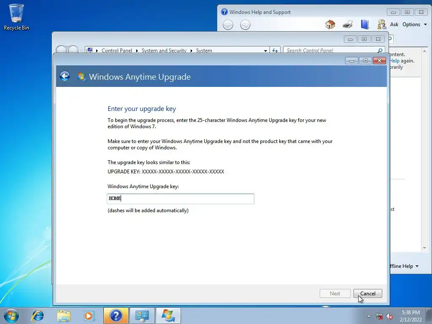The image size is (432, 324).
Task: Click the greyed-out Next button
Action: (335, 294)
